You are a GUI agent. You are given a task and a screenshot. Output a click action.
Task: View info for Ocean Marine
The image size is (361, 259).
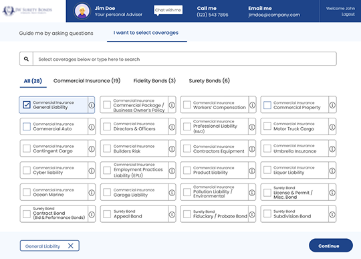point(92,193)
